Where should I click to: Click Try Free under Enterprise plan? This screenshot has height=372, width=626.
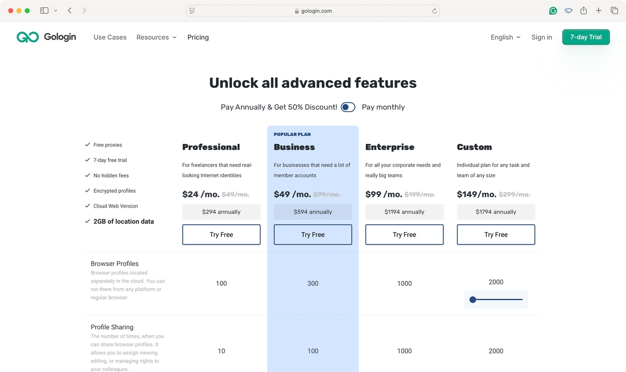pos(404,234)
